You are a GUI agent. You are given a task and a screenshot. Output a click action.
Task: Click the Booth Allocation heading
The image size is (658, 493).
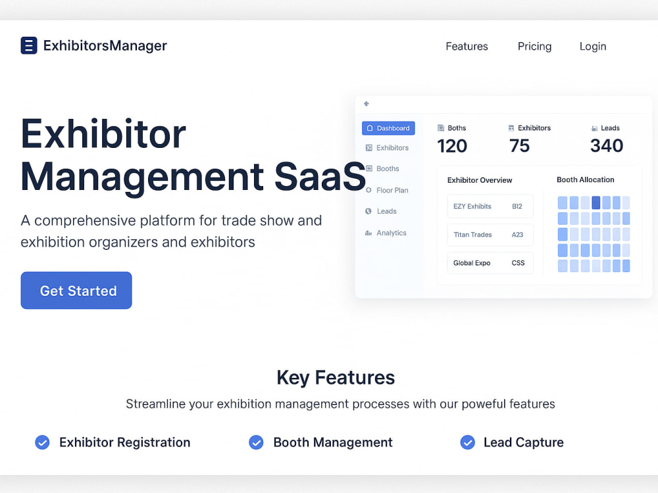pos(586,179)
